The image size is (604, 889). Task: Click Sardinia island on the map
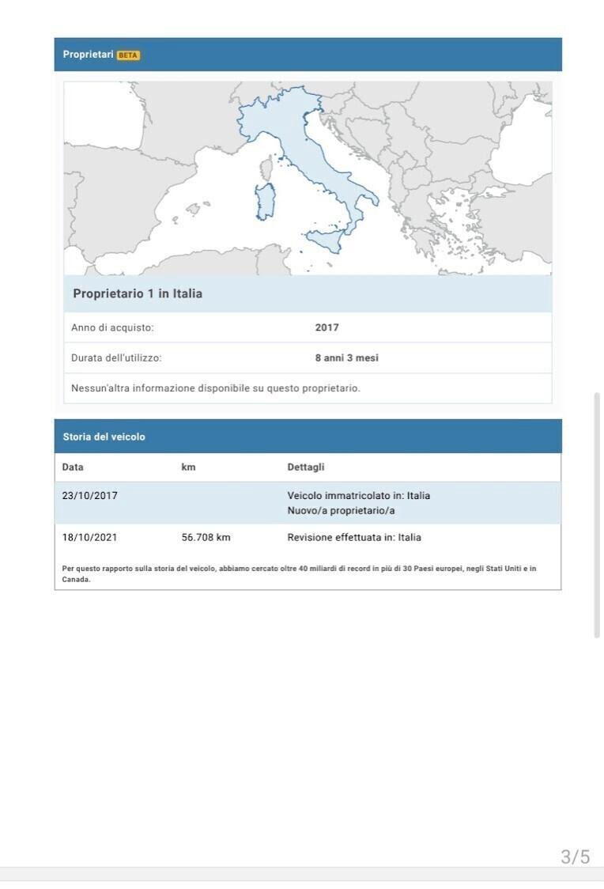[265, 202]
